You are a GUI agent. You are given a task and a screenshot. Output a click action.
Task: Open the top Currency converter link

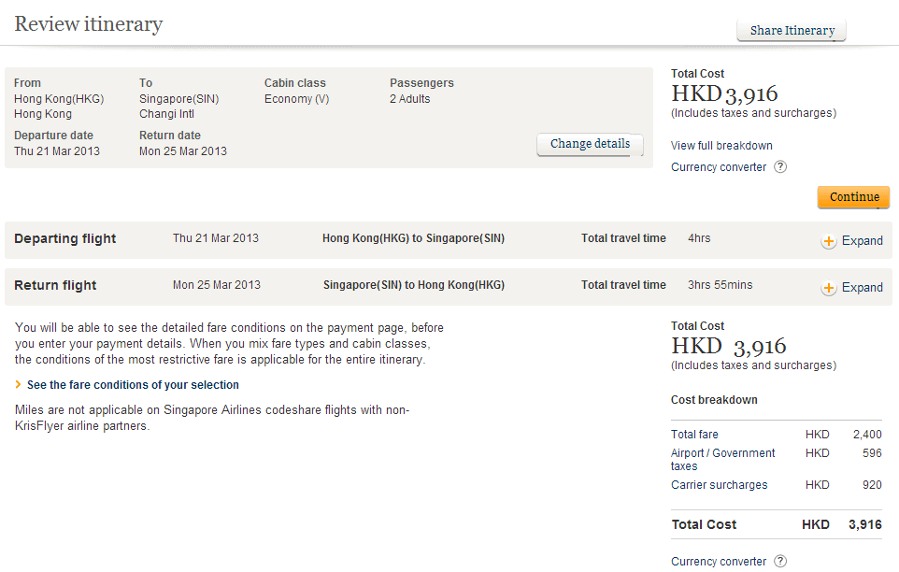(x=719, y=167)
